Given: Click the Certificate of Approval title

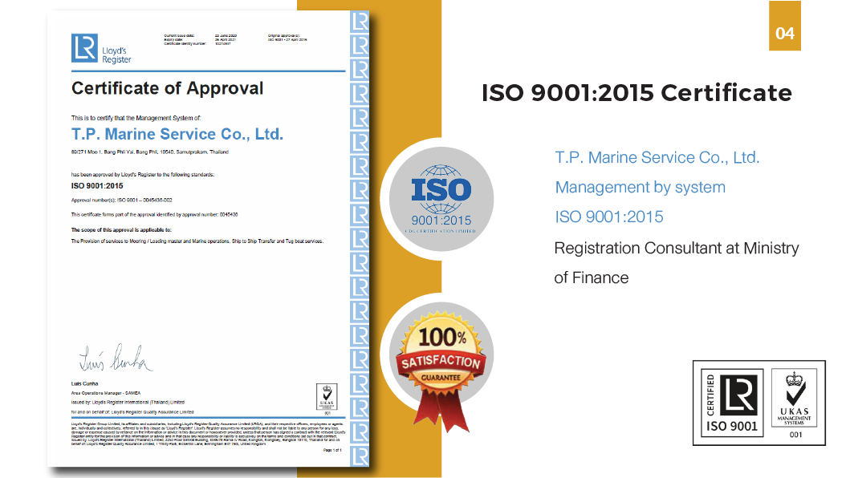Looking at the screenshot, I should point(167,88).
